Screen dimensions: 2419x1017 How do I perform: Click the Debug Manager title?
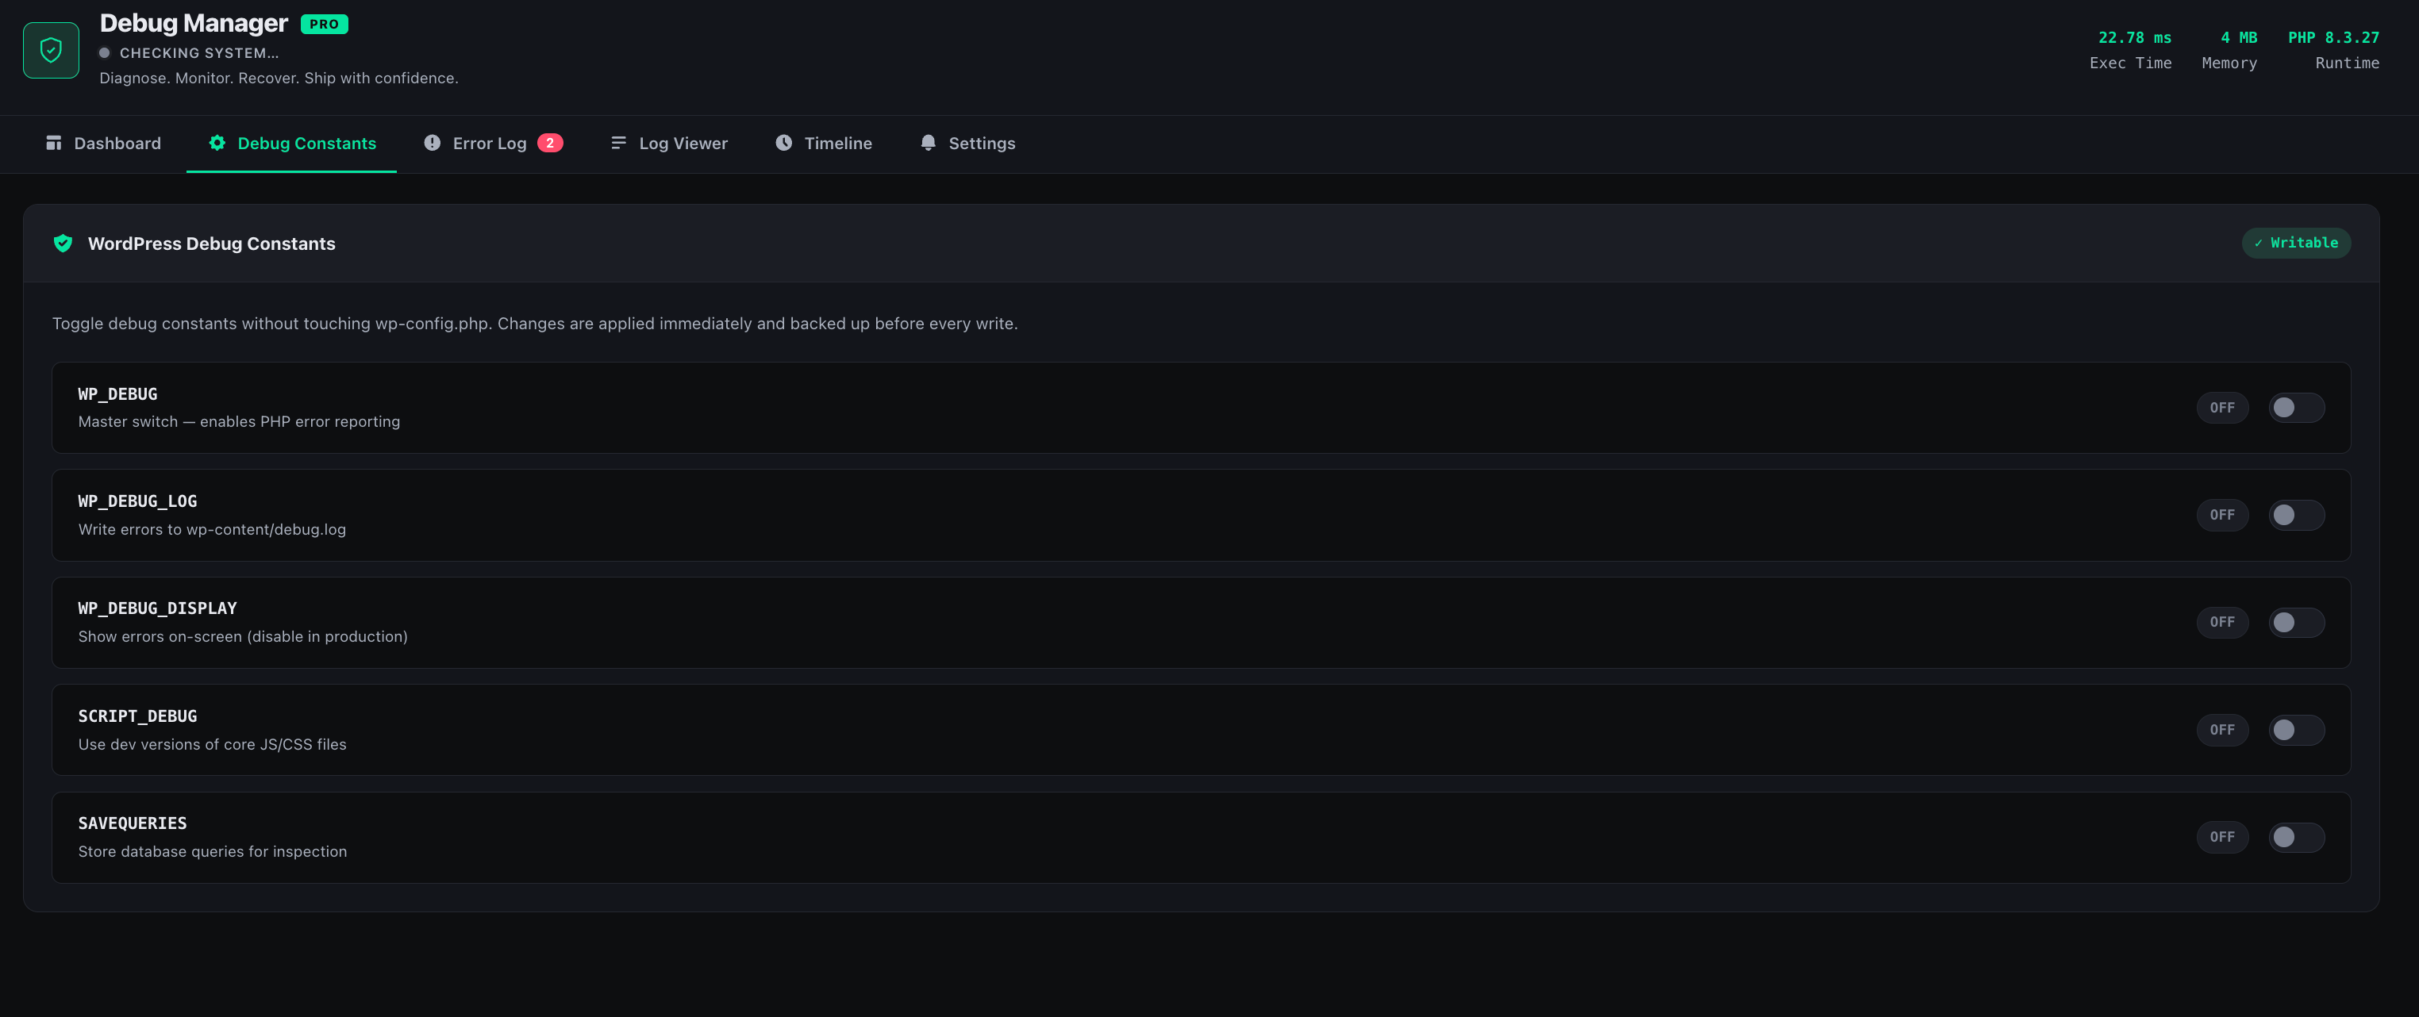point(194,24)
